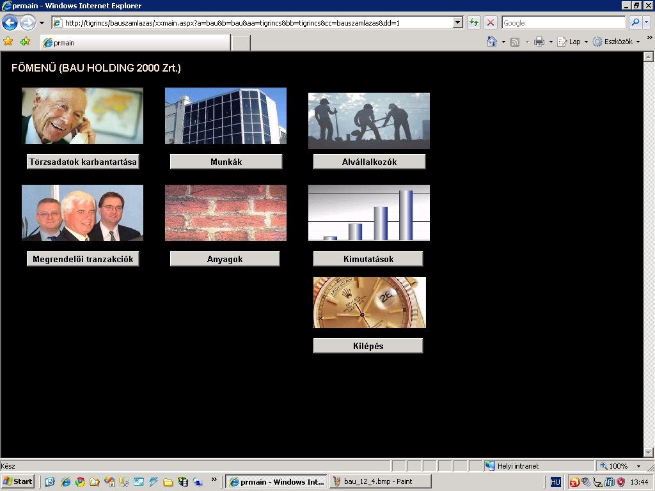Click the construction workers silhouette image
Screen dimensions: 655x491
coord(369,121)
